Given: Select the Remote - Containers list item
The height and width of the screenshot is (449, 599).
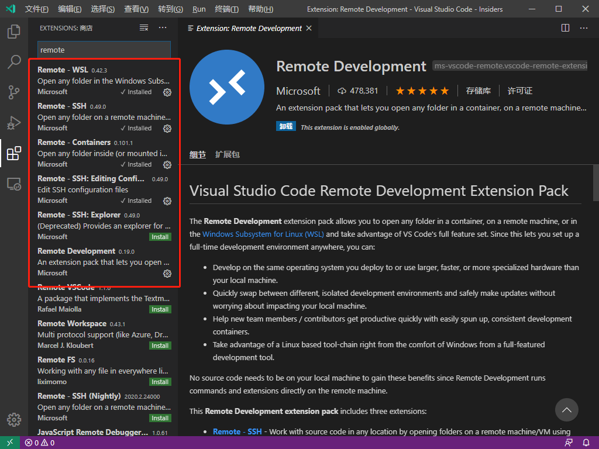Looking at the screenshot, I should click(x=104, y=153).
